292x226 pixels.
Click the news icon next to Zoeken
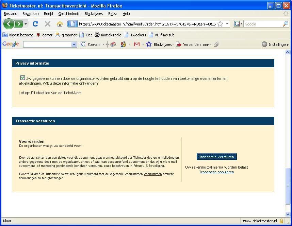pyautogui.click(x=113, y=44)
